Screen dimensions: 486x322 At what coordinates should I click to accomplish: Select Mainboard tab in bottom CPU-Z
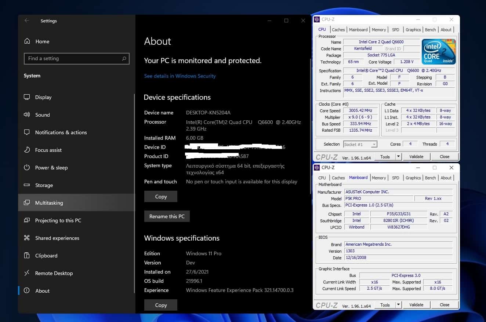[x=358, y=178]
